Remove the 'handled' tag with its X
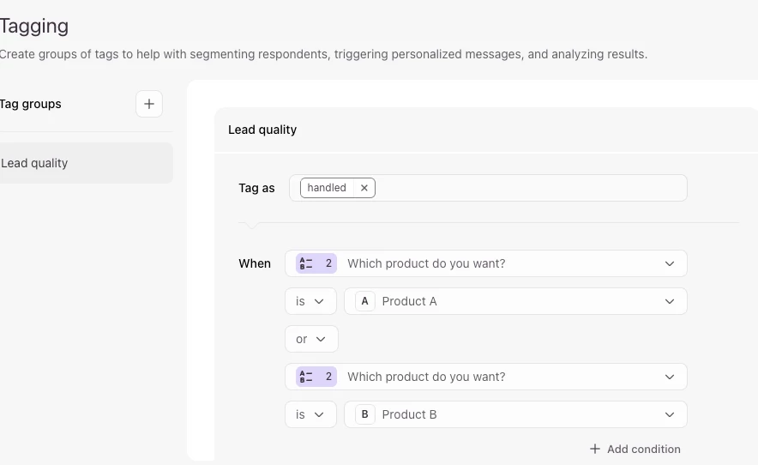Viewport: 758px width, 465px height. tap(364, 188)
